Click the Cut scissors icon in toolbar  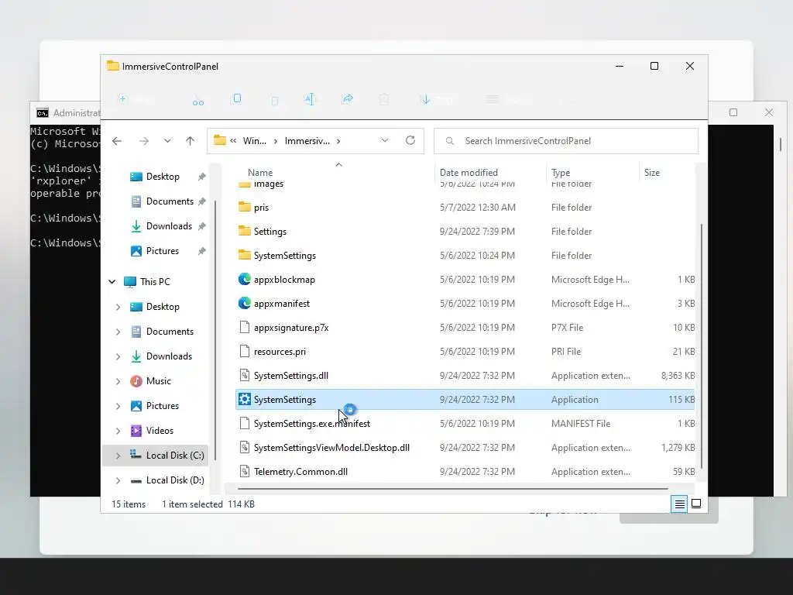point(197,100)
